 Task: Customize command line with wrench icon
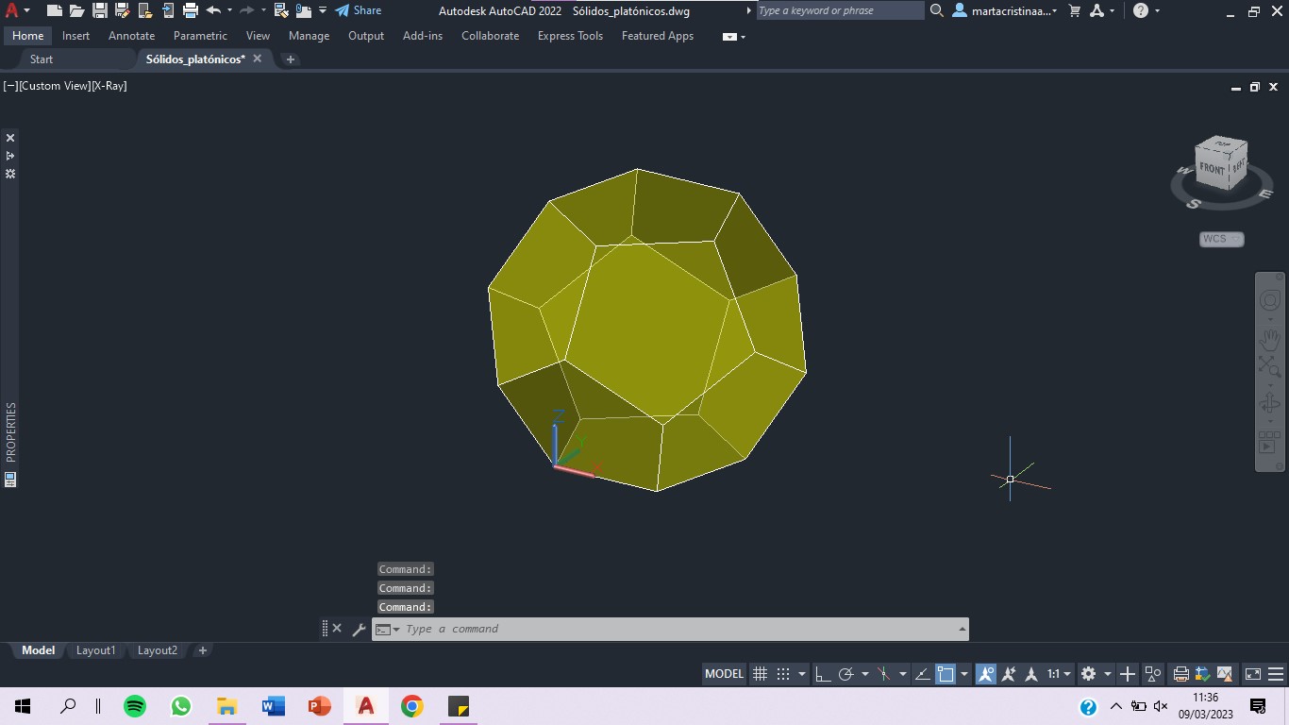click(359, 629)
